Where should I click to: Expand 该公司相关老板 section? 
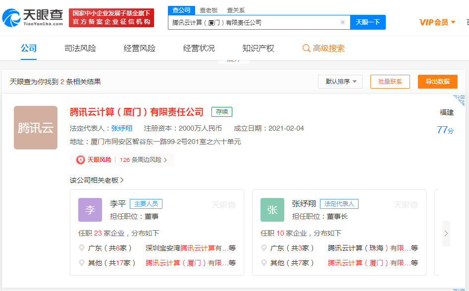click(97, 180)
